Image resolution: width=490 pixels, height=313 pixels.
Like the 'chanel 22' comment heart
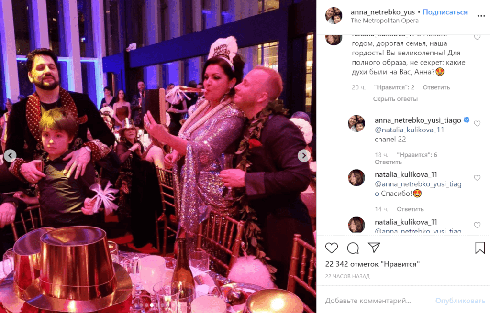(x=477, y=124)
